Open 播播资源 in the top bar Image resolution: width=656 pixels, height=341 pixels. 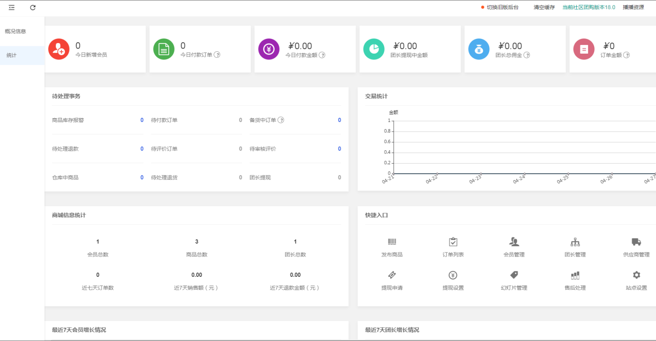pos(633,7)
